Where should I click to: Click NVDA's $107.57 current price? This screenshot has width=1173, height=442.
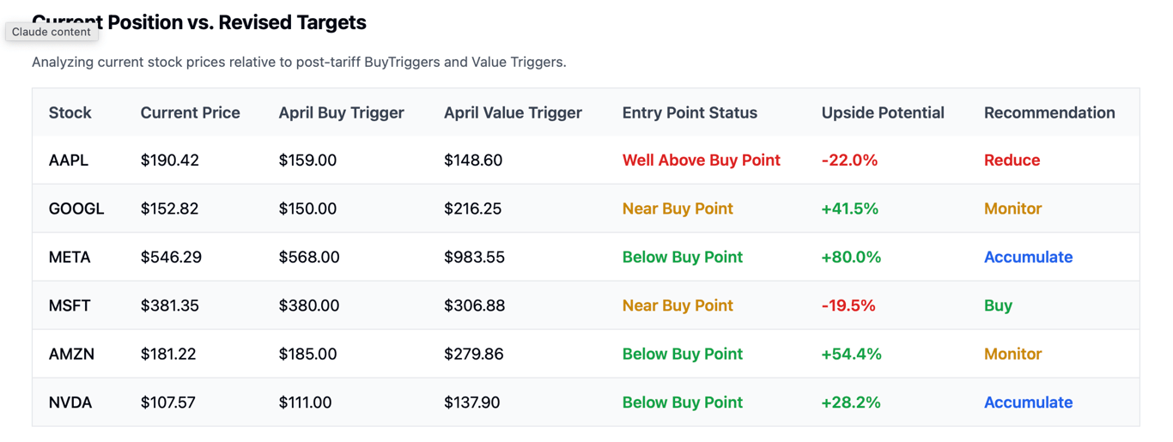pyautogui.click(x=169, y=403)
